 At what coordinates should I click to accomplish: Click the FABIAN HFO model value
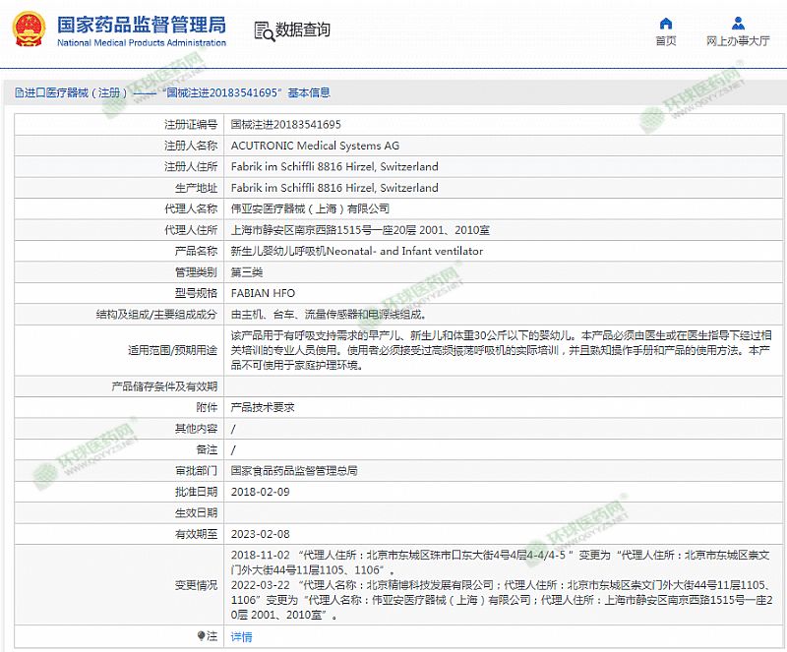(263, 293)
